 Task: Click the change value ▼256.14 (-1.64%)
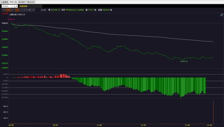(x=75, y=10)
